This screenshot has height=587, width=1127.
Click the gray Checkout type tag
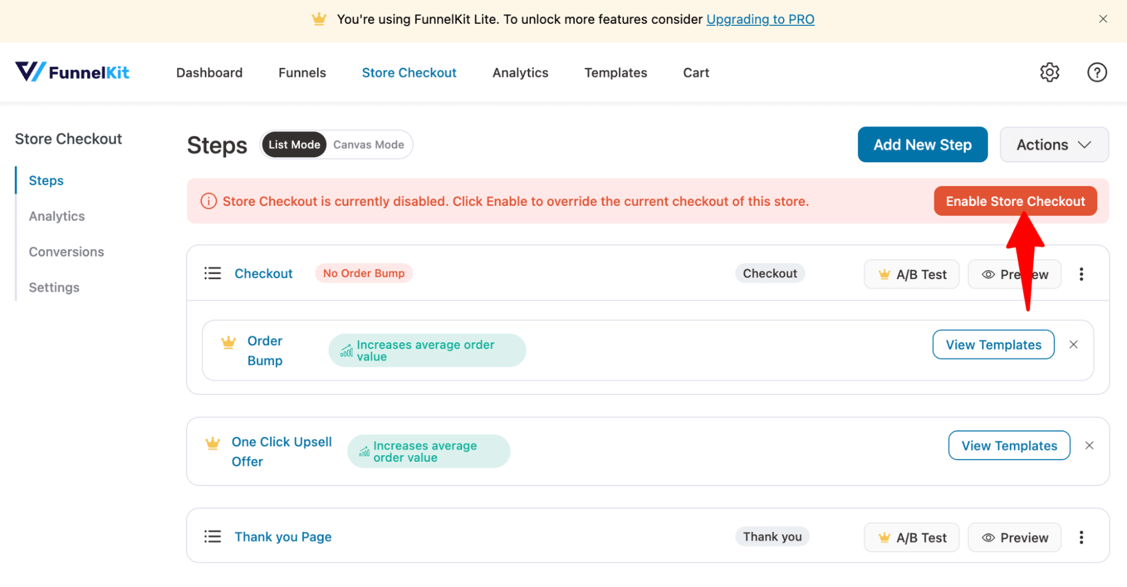(x=770, y=273)
